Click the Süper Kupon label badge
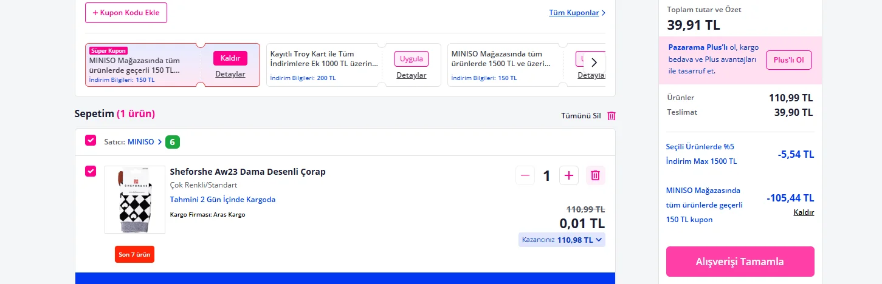Image resolution: width=882 pixels, height=284 pixels. 108,51
